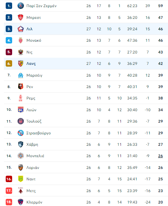Click the Brest team logo

click(x=21, y=17)
